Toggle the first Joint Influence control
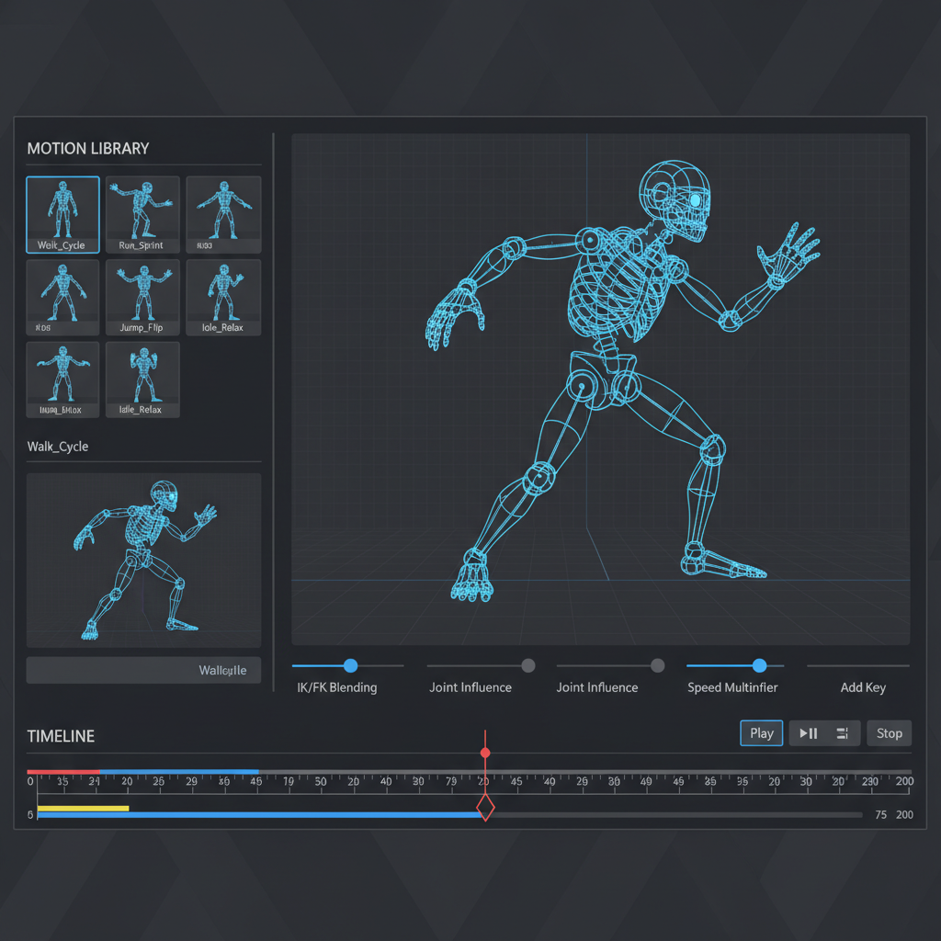The image size is (941, 941). pyautogui.click(x=527, y=665)
